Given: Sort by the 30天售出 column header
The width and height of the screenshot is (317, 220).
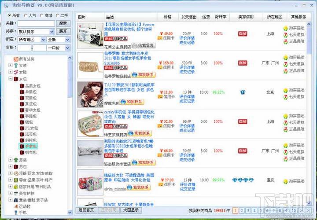Looking at the screenshot, I should pyautogui.click(x=189, y=17).
